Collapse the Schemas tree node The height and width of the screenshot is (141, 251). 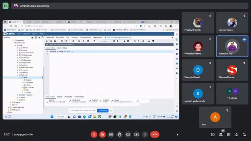coord(13,43)
